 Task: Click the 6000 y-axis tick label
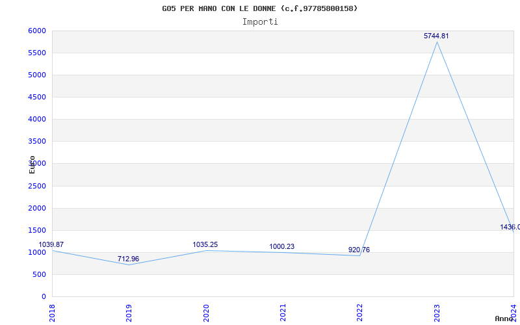[x=37, y=31]
